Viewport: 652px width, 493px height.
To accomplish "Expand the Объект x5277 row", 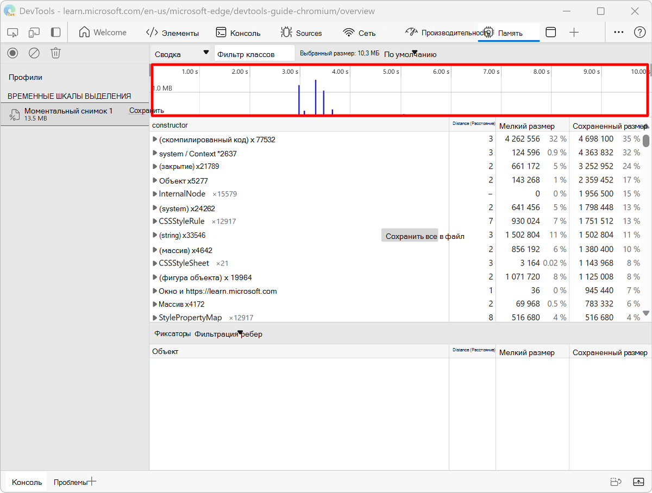I will pos(155,180).
